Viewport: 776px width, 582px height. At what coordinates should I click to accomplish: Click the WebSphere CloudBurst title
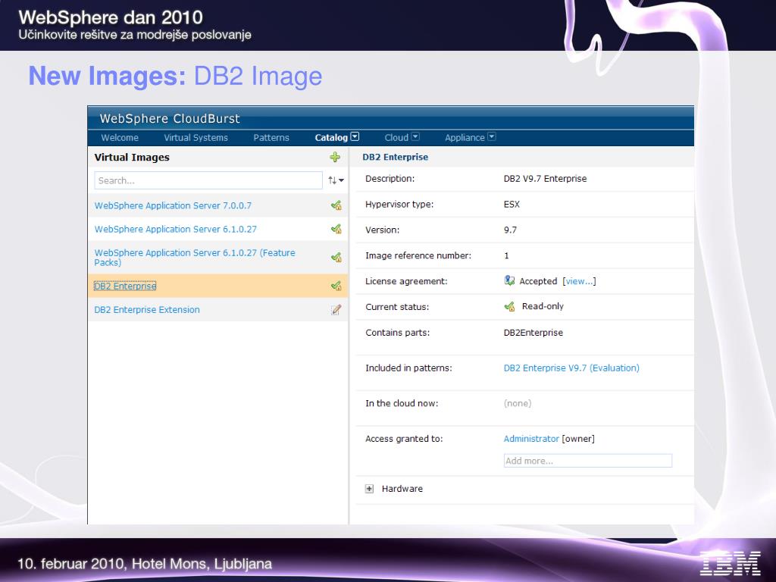pyautogui.click(x=170, y=119)
